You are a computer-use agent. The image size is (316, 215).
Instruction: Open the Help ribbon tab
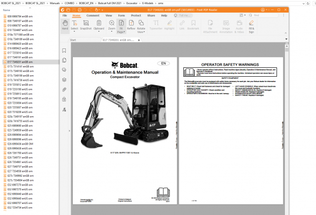pos(164,15)
